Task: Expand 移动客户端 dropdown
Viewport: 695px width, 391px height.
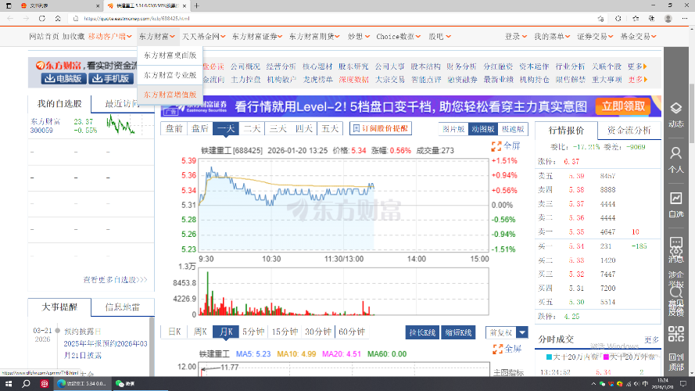Action: tap(109, 36)
